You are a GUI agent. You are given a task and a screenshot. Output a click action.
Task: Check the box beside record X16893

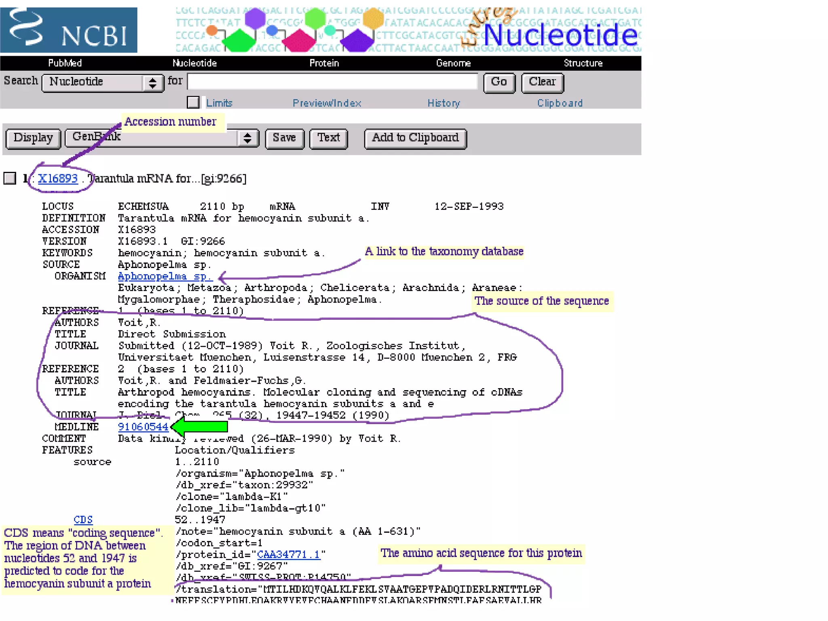click(10, 178)
